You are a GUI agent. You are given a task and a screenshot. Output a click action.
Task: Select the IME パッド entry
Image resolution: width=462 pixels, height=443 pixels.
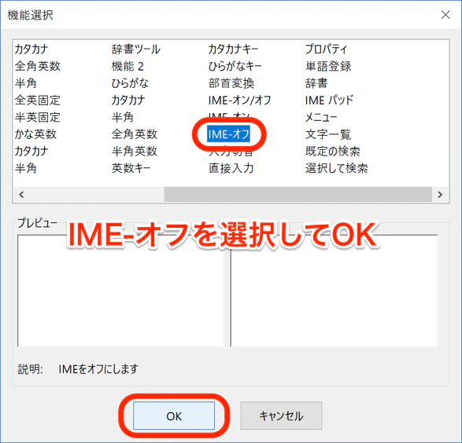pyautogui.click(x=329, y=101)
